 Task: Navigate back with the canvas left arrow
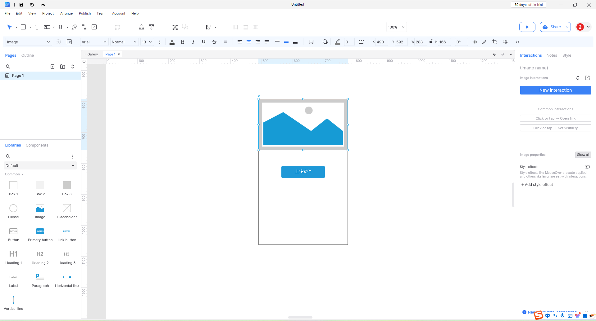(494, 54)
